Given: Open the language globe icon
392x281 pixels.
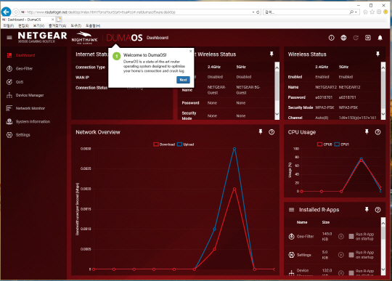Looking at the screenshot, I should click(x=343, y=38).
